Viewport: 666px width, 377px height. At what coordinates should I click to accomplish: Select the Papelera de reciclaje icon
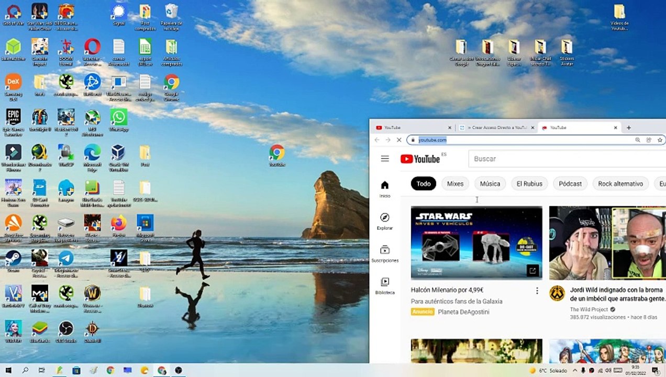(x=171, y=17)
